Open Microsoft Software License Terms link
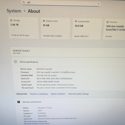The width and height of the screenshot is (125, 125). click(37, 123)
